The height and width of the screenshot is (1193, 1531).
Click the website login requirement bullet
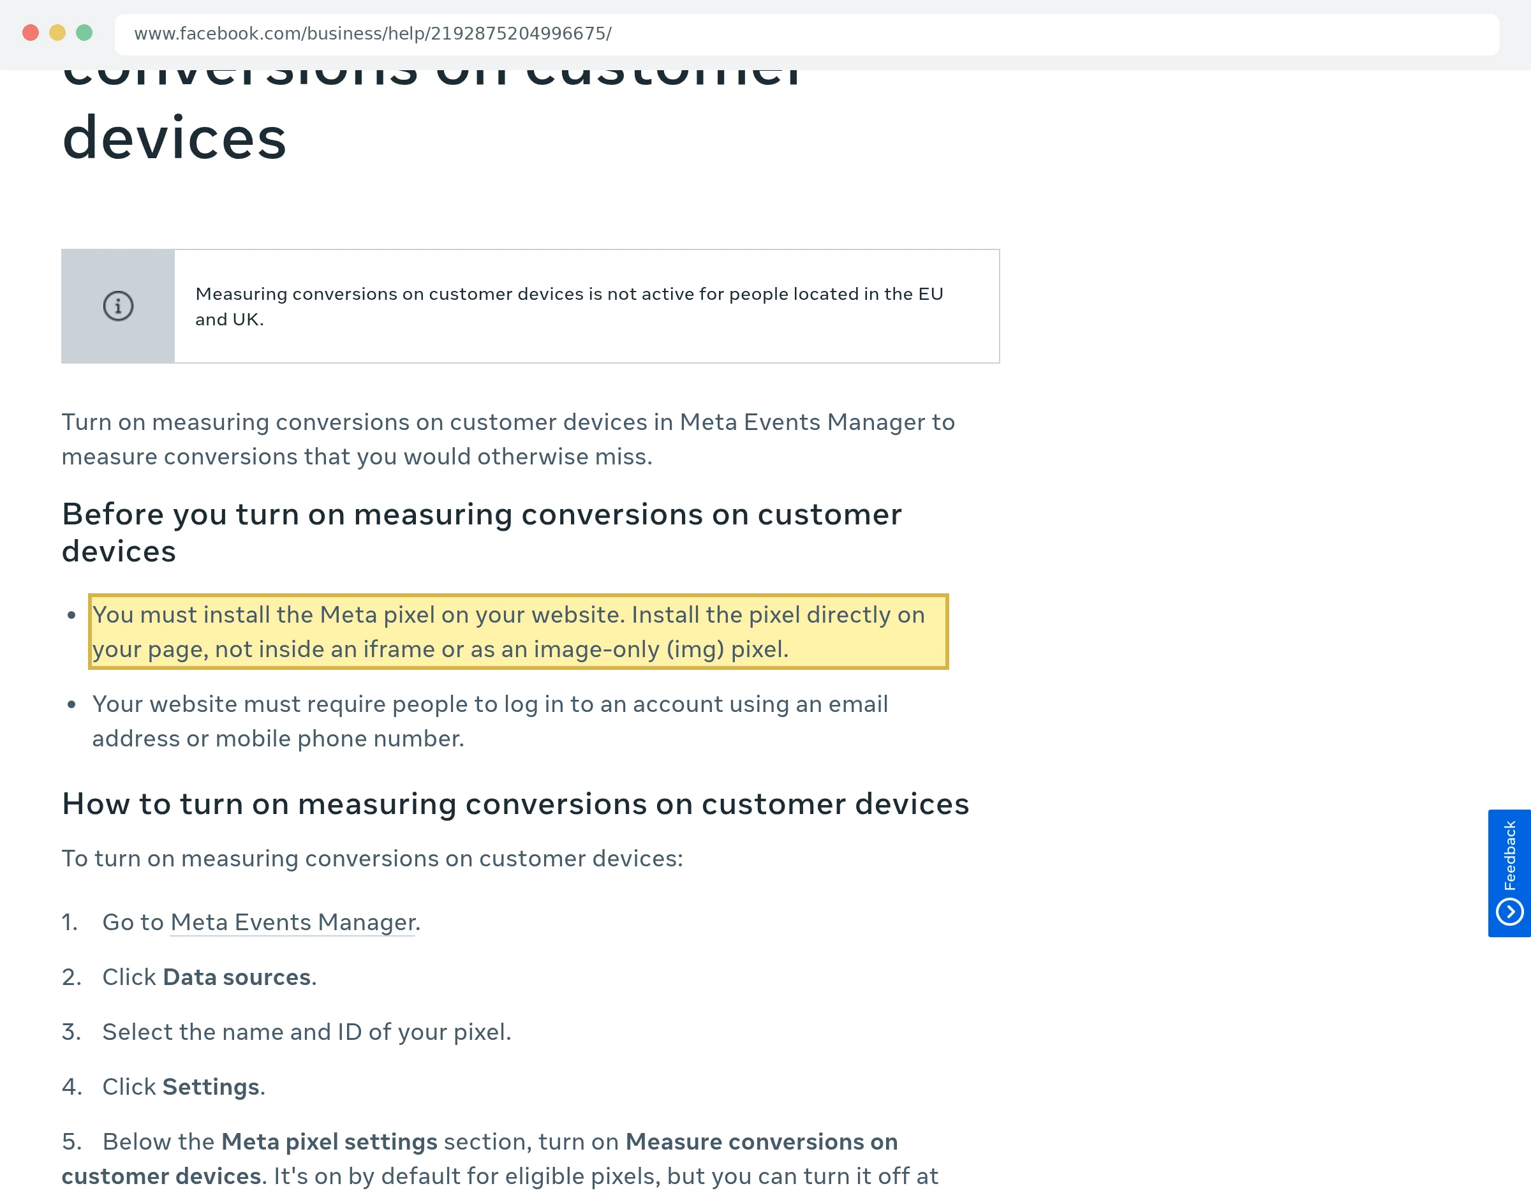click(x=490, y=720)
